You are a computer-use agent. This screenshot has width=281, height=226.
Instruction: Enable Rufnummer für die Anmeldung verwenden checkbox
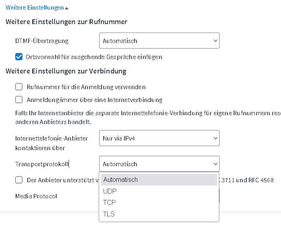click(19, 87)
